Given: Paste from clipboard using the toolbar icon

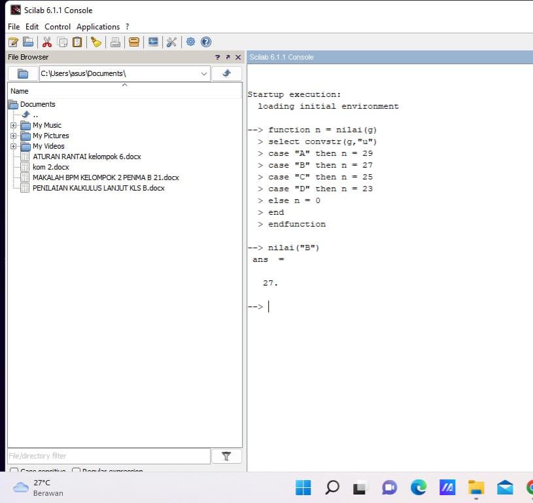Looking at the screenshot, I should [78, 42].
